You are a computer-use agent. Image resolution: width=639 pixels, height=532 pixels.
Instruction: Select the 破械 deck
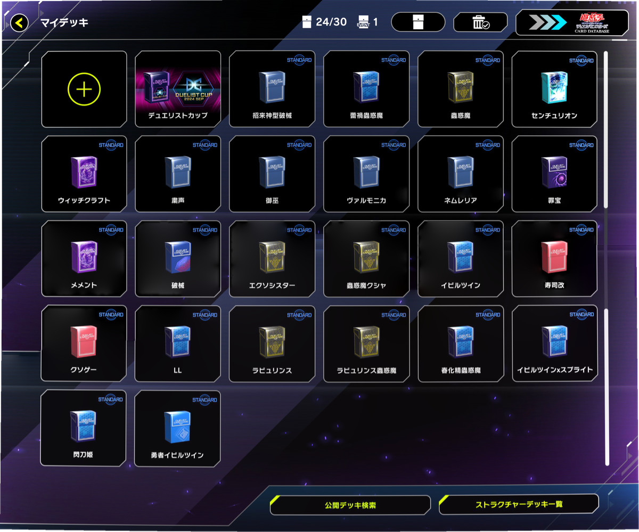coord(178,259)
